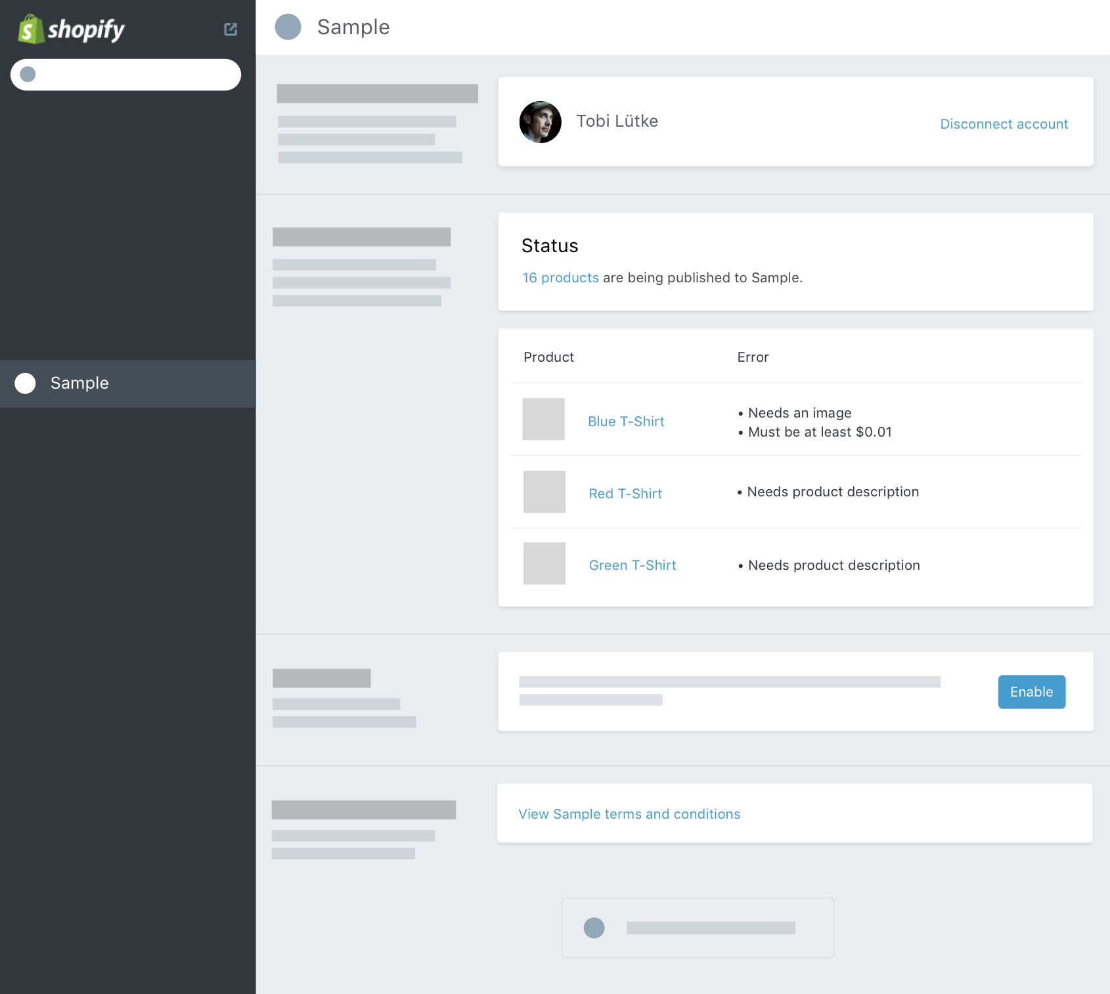The height and width of the screenshot is (994, 1110).
Task: View Sample terms and conditions link
Action: coord(629,814)
